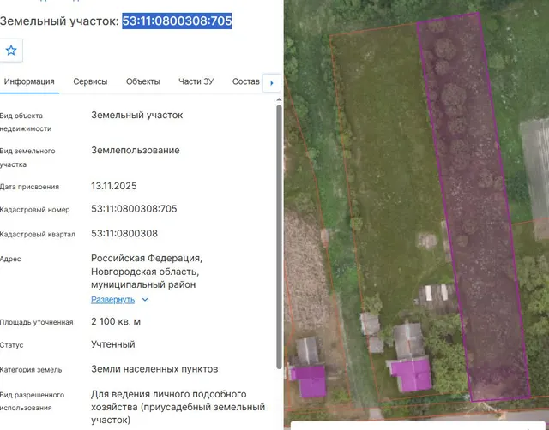The width and height of the screenshot is (549, 430).
Task: Click cadastral number value 53:11:0800308:705
Action: 134,209
